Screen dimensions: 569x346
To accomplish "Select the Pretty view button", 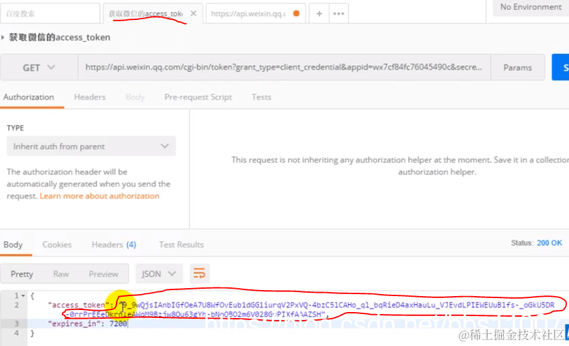I will 22,274.
